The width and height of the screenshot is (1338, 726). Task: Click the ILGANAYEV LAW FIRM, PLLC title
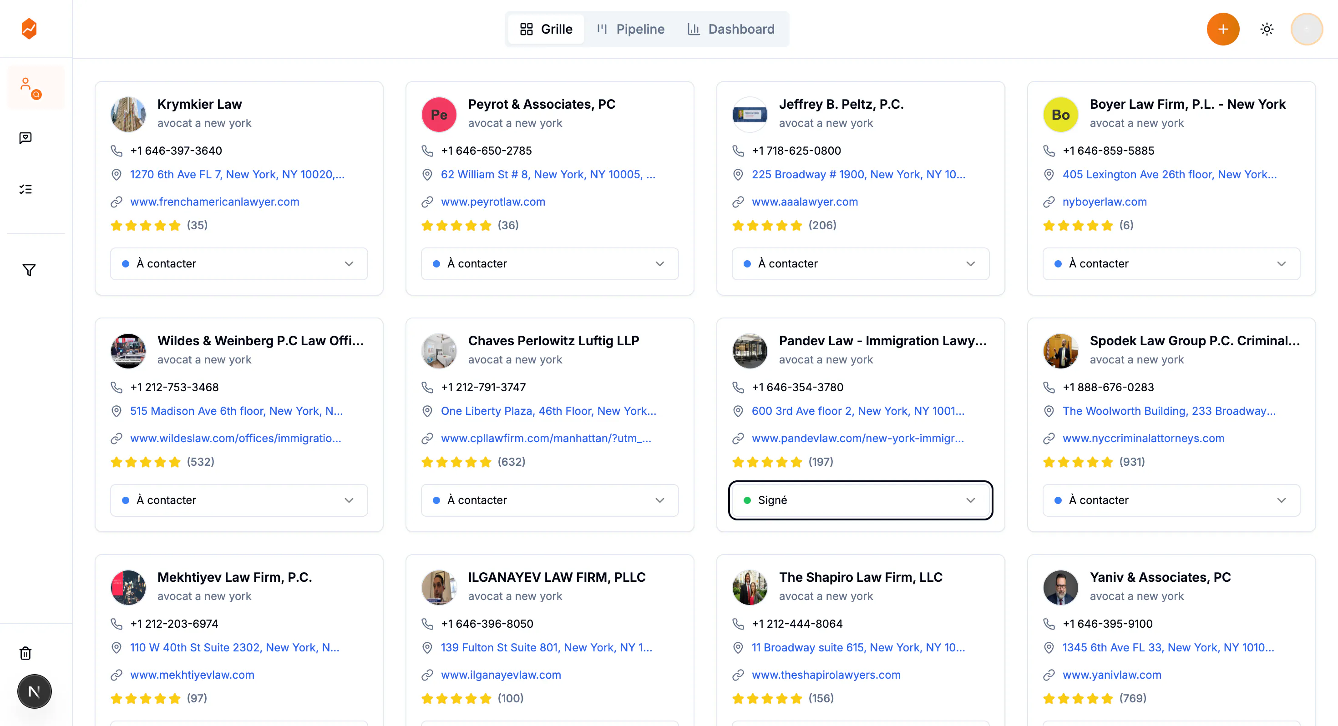coord(556,577)
